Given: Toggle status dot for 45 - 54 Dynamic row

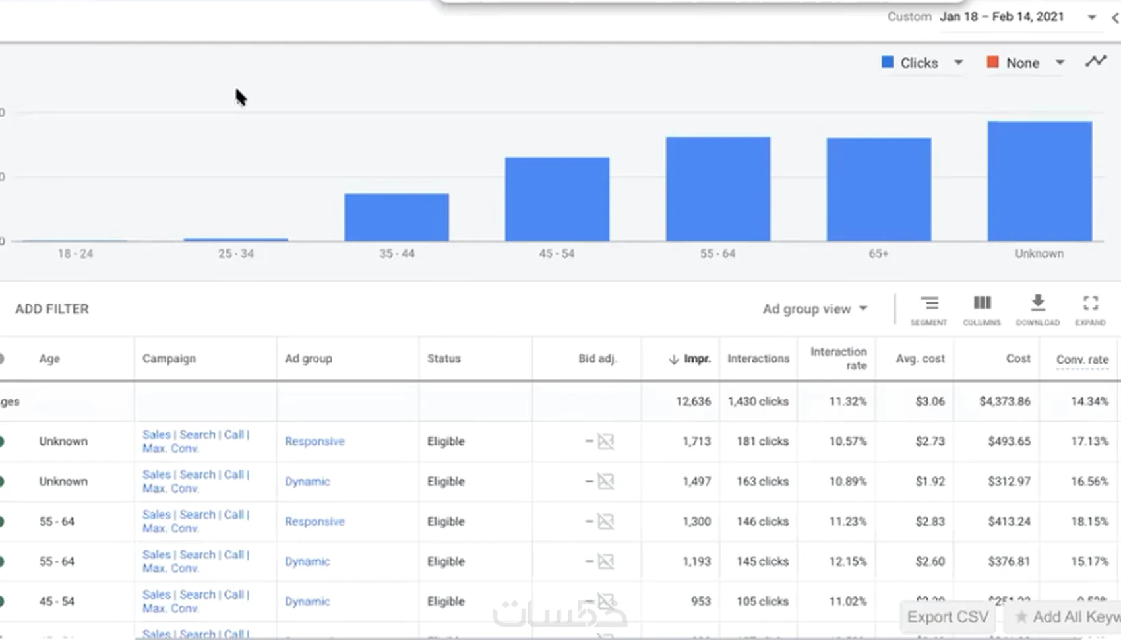Looking at the screenshot, I should click(x=2, y=602).
